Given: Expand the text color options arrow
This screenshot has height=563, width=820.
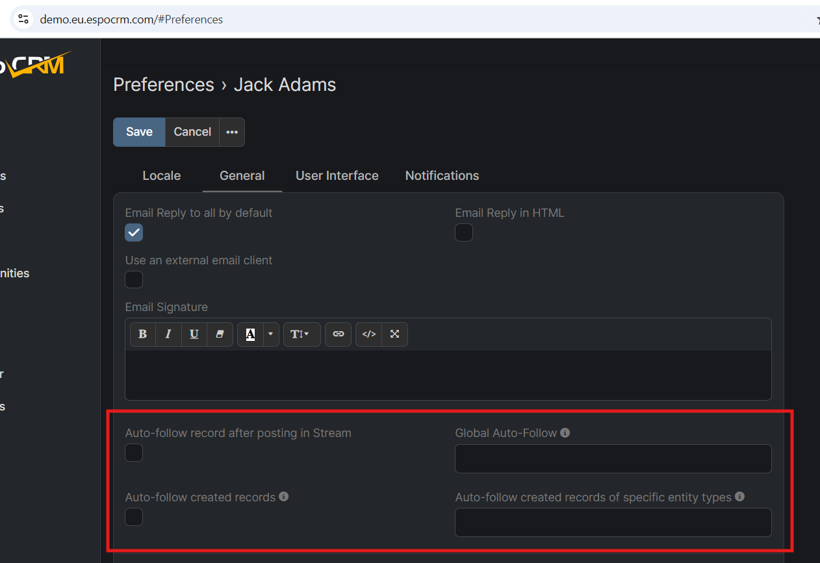Looking at the screenshot, I should pyautogui.click(x=271, y=334).
